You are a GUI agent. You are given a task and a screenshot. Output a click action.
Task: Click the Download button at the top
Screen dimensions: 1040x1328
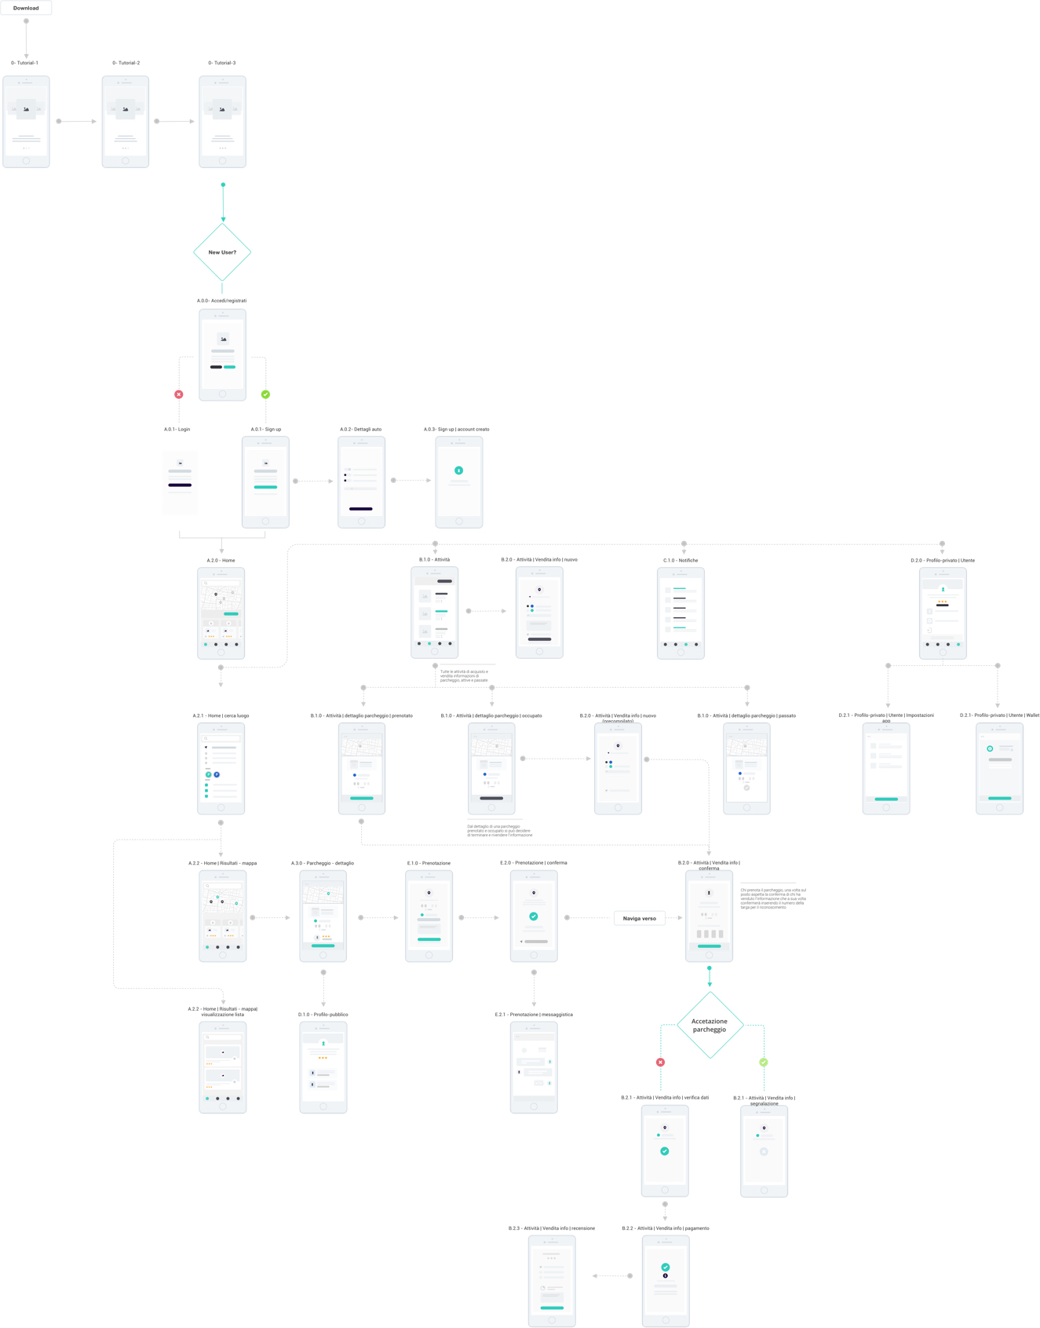click(26, 8)
